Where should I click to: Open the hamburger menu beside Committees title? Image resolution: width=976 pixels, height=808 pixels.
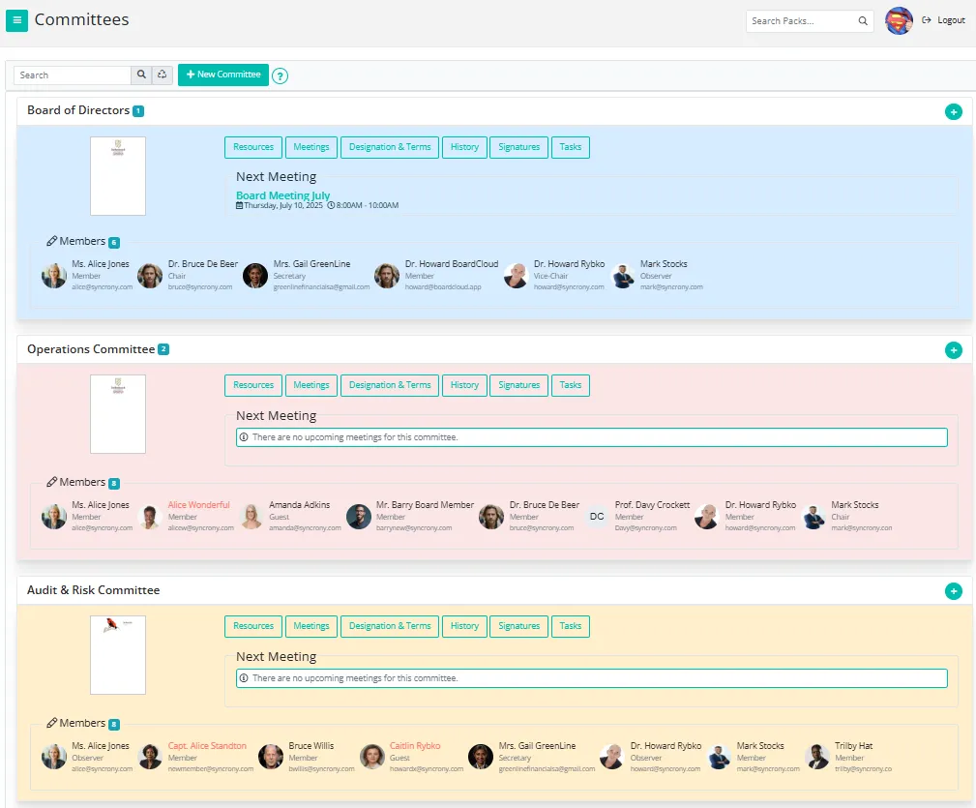click(16, 20)
